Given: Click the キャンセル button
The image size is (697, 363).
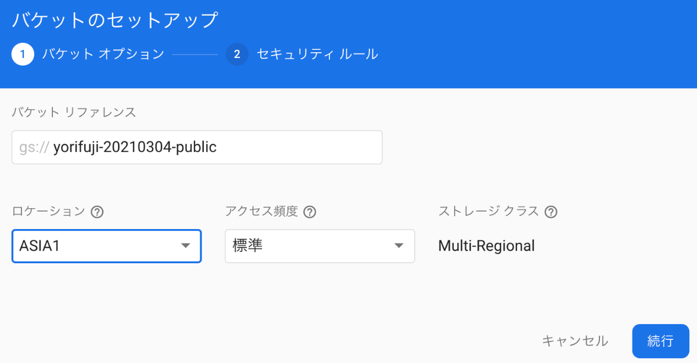Looking at the screenshot, I should click(x=575, y=341).
